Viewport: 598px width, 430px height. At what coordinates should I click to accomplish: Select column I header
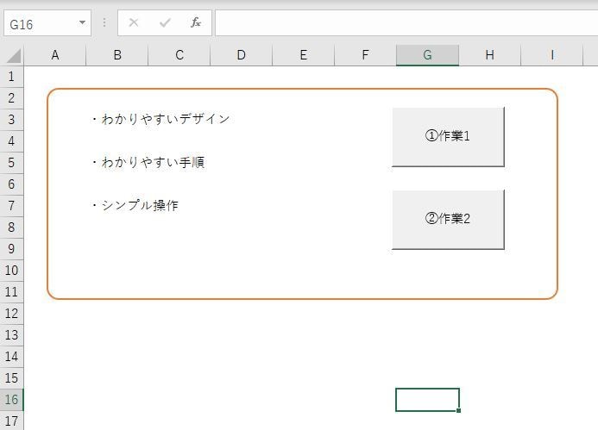click(x=552, y=55)
